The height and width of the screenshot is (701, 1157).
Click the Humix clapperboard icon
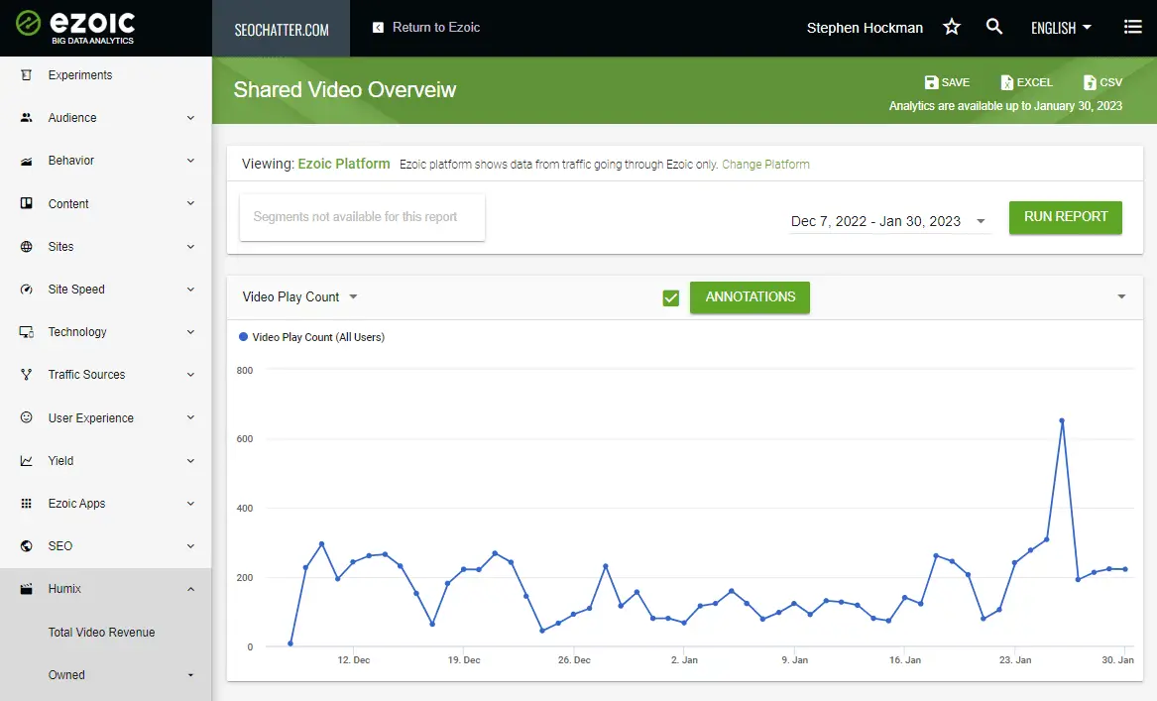pyautogui.click(x=27, y=589)
